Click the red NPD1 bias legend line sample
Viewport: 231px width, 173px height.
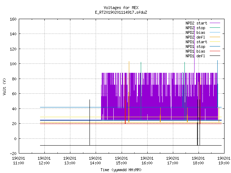click(215, 51)
